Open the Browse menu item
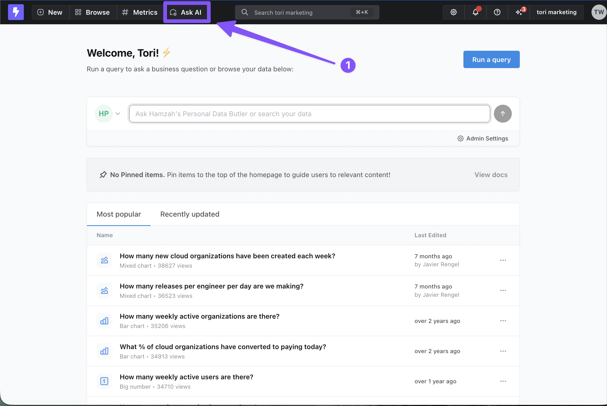The image size is (607, 406). [x=93, y=12]
